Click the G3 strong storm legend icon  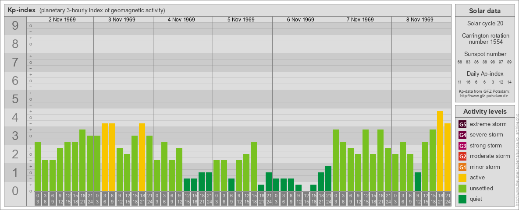(462, 146)
